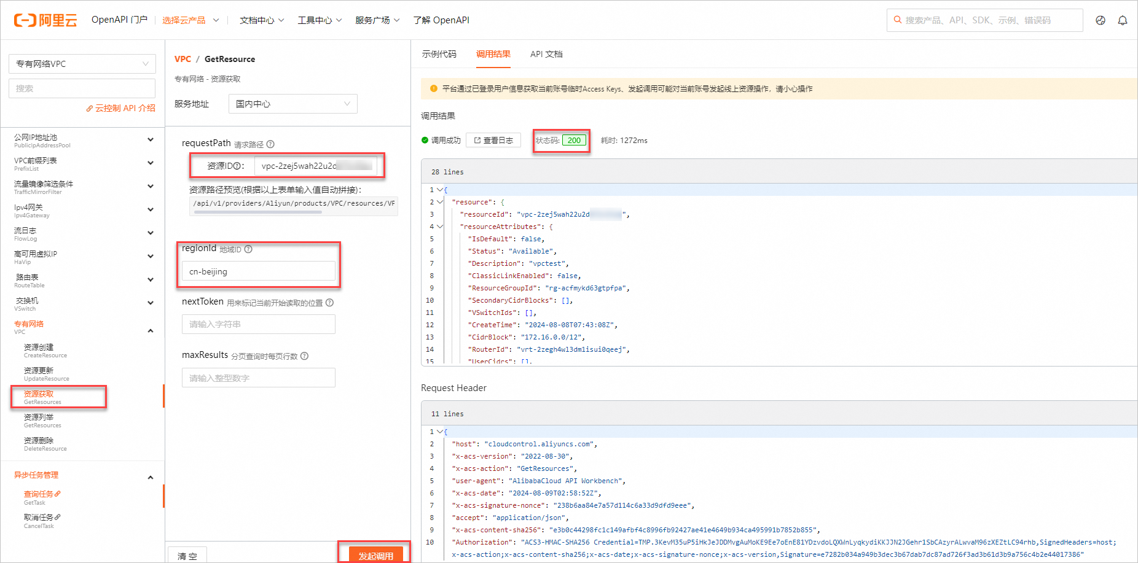1138x563 pixels.
Task: Click the help icon beside maxResults
Action: [304, 356]
